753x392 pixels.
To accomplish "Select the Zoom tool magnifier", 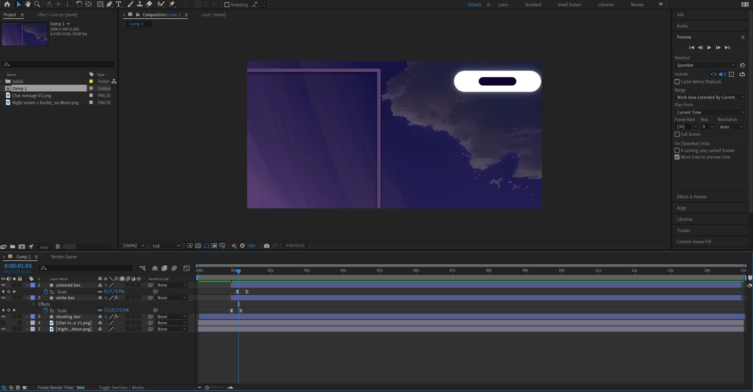I will 37,4.
